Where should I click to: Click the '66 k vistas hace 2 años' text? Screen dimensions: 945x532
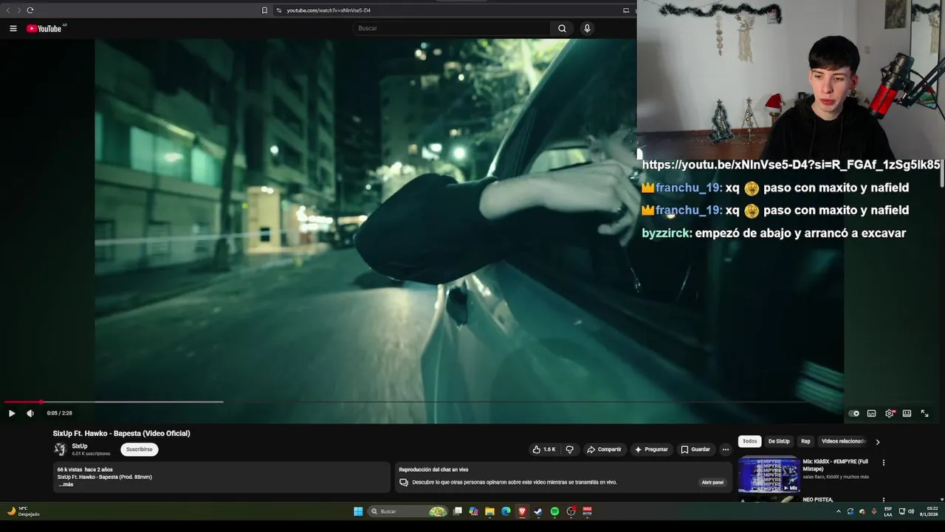[85, 469]
